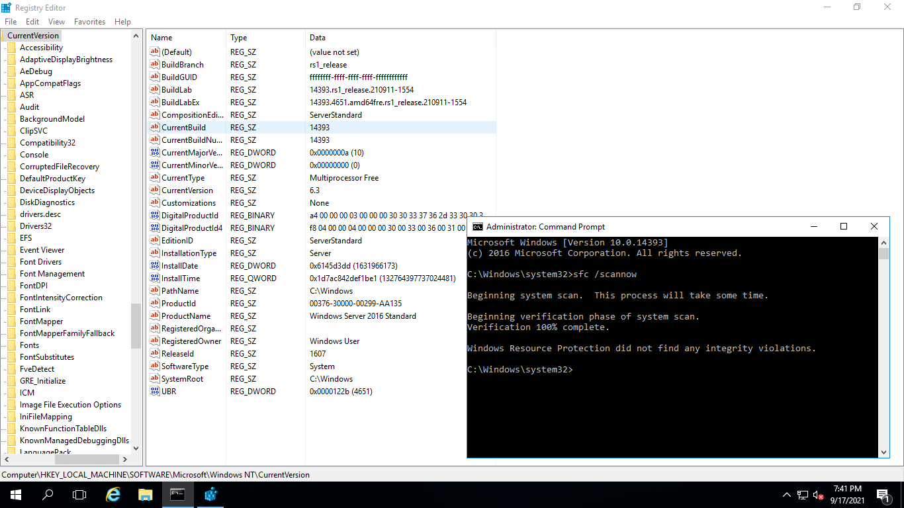The image size is (904, 508).
Task: Click tree pane scroll down arrow
Action: (x=136, y=447)
